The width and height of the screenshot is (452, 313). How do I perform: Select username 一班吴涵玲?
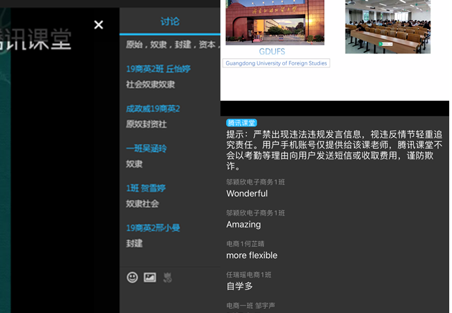click(146, 148)
